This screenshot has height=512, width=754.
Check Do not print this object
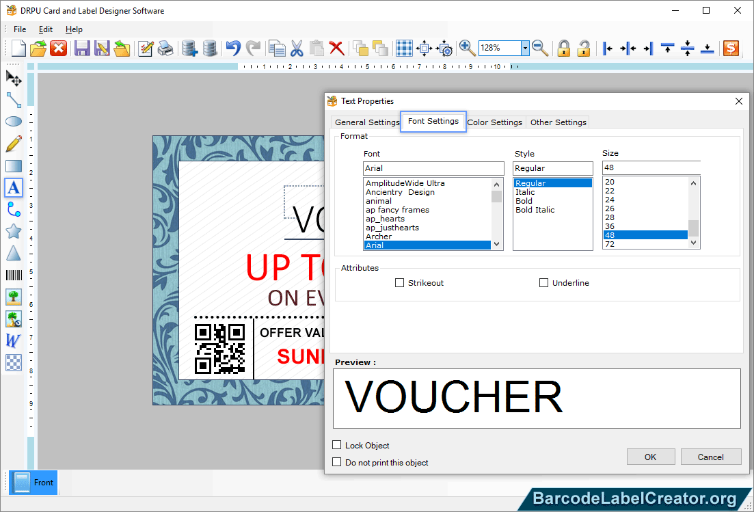pyautogui.click(x=336, y=462)
